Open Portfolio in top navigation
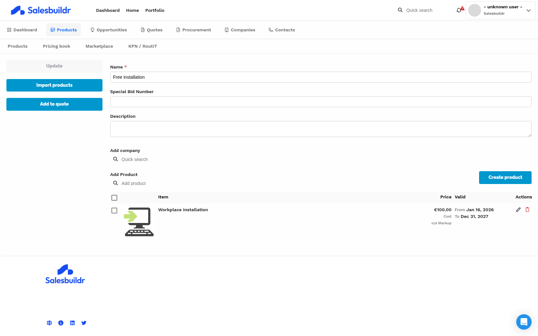Screen dimensions: 538x336 155,10
